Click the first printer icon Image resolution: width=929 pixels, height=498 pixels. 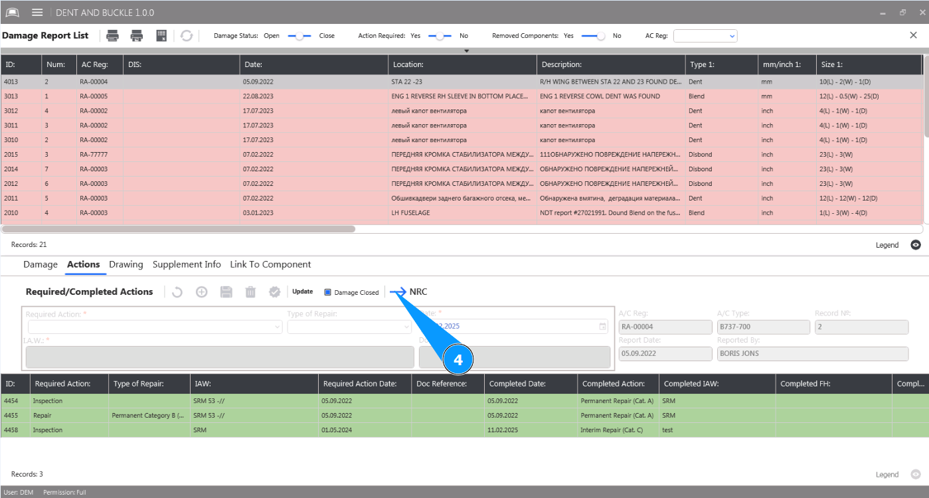click(113, 36)
